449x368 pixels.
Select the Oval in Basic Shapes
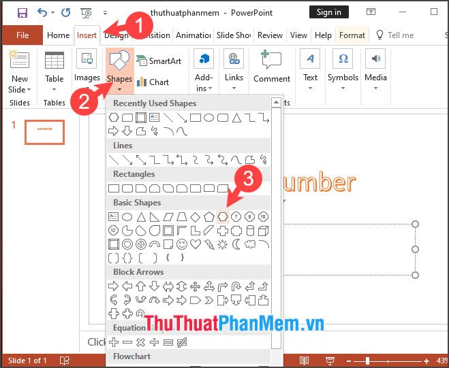click(x=127, y=217)
